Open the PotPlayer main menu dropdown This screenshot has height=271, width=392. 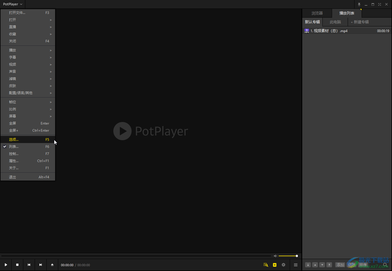(12, 4)
